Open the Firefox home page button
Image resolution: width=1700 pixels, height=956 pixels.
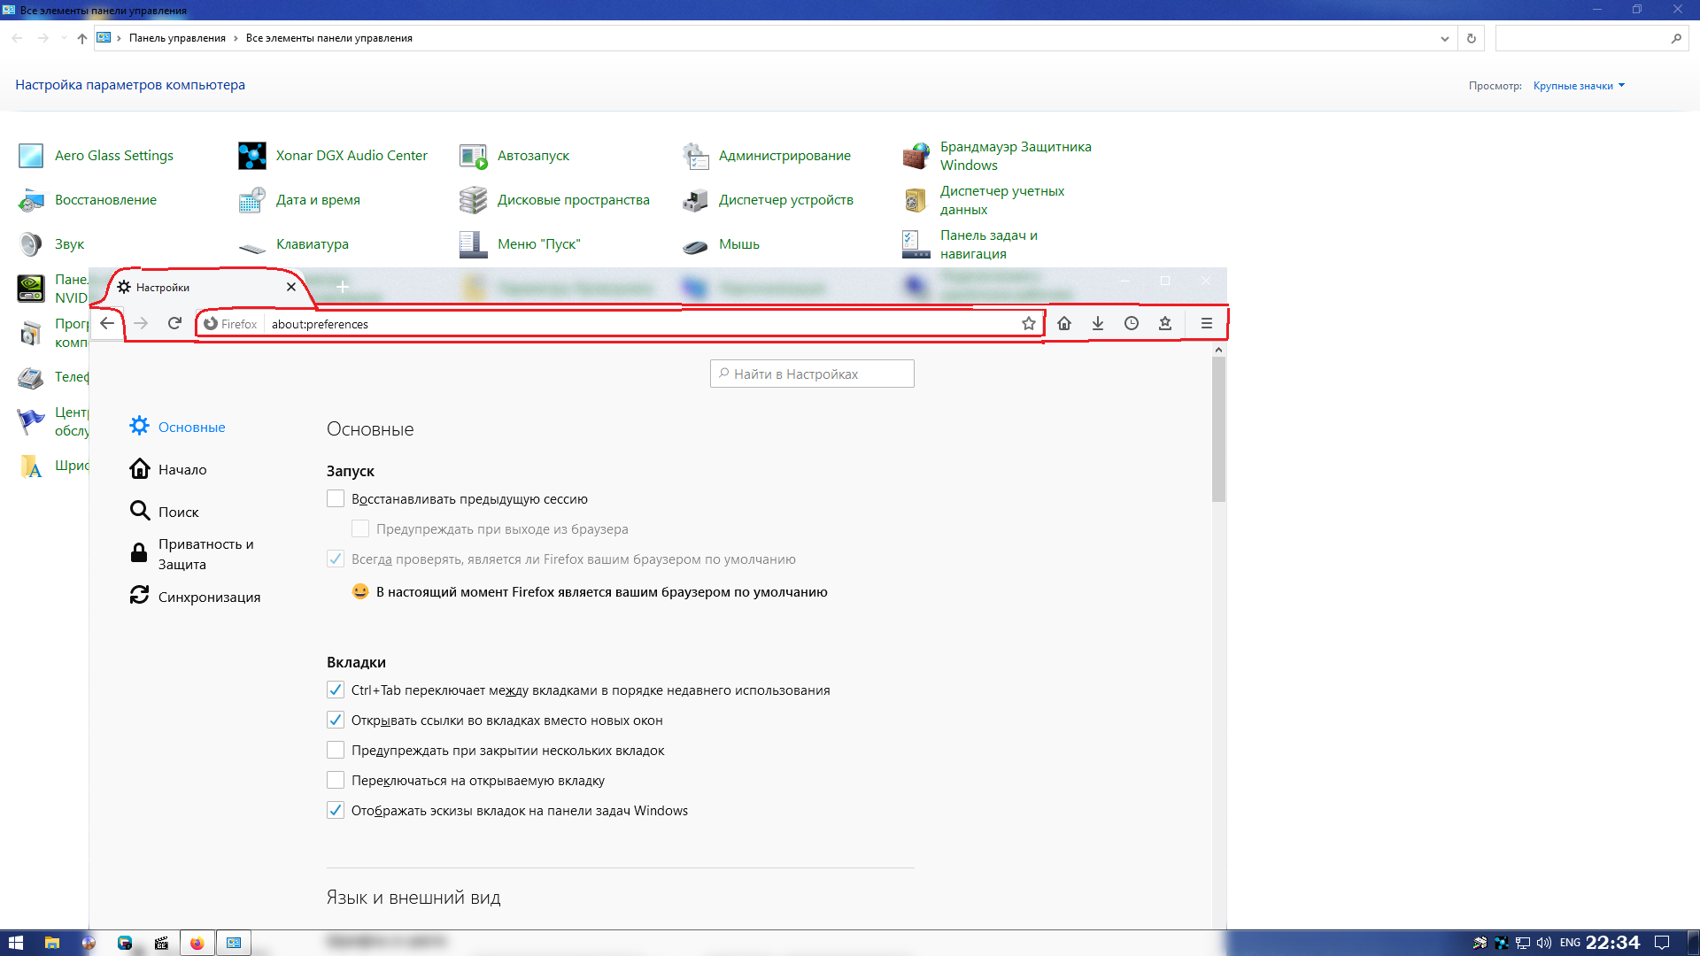[1064, 323]
